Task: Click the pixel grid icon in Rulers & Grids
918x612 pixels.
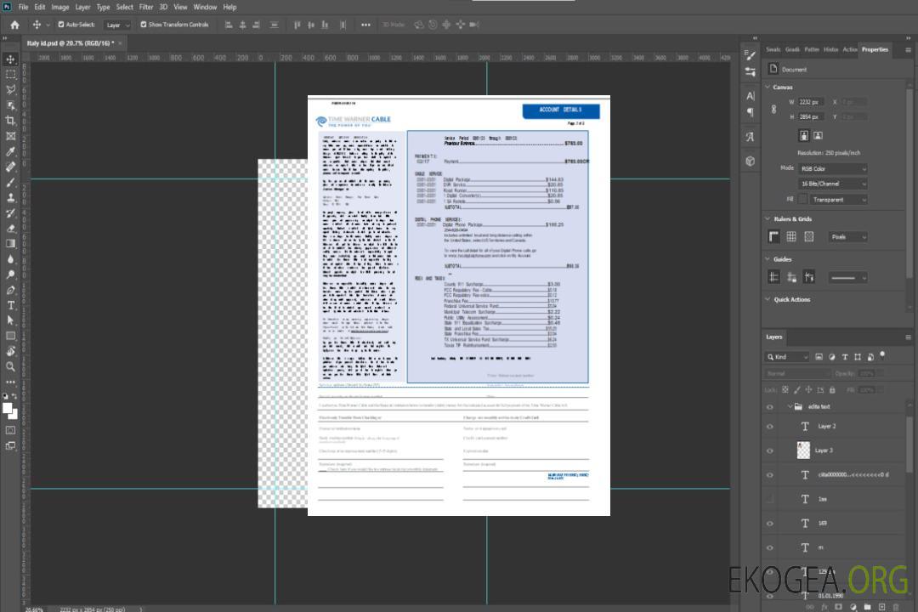Action: pos(791,236)
